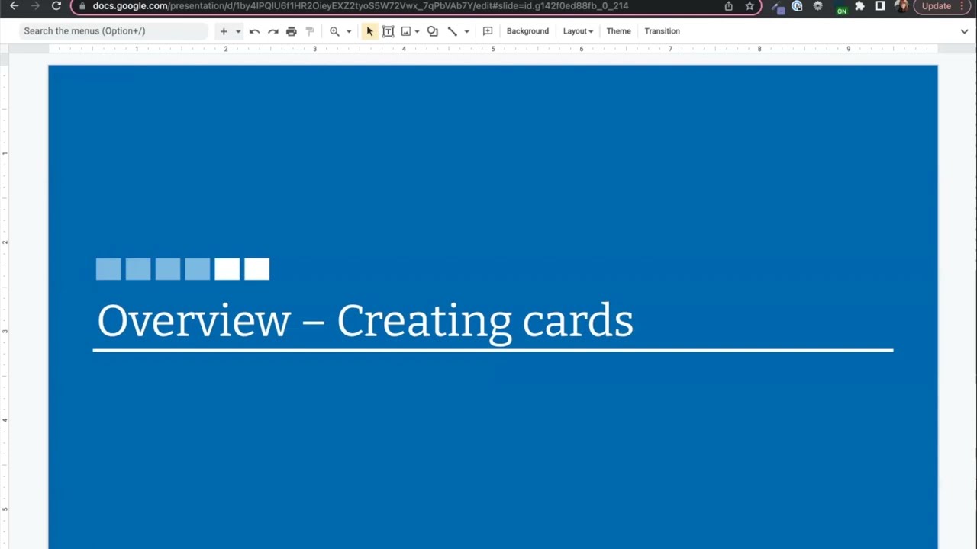Image resolution: width=977 pixels, height=549 pixels.
Task: Select the Text box tool
Action: pyautogui.click(x=388, y=31)
